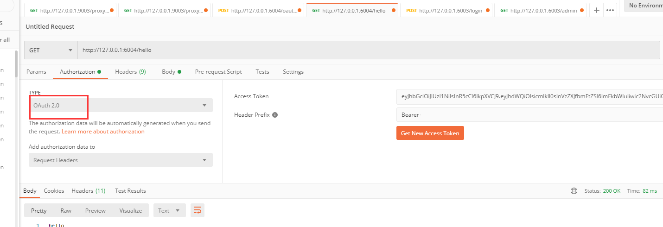Image resolution: width=663 pixels, height=227 pixels.
Task: Click Get New Access Token button
Action: pos(430,133)
